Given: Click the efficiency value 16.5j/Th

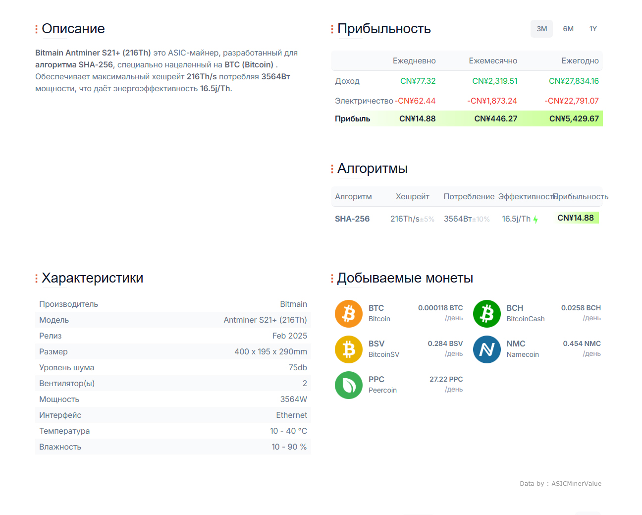Looking at the screenshot, I should click(x=516, y=219).
